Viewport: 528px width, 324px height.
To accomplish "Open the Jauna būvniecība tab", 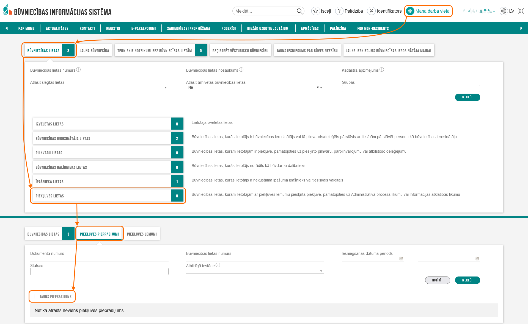I will click(94, 51).
